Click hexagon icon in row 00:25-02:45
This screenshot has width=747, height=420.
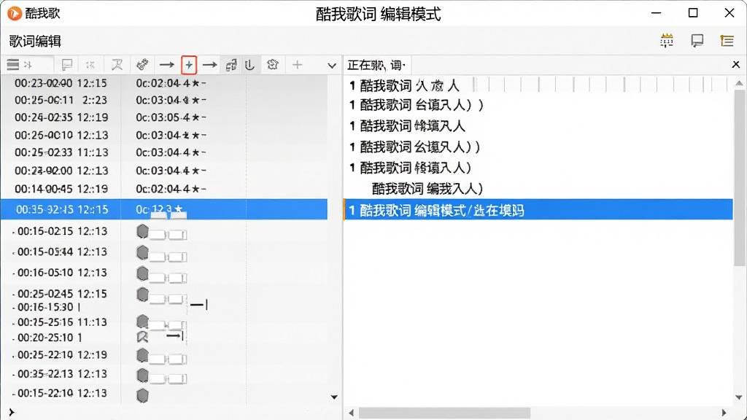[142, 295]
